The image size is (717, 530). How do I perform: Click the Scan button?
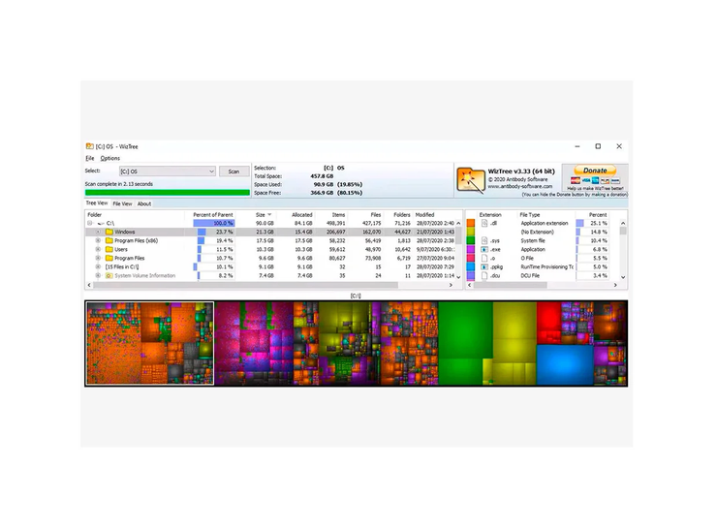pyautogui.click(x=234, y=171)
